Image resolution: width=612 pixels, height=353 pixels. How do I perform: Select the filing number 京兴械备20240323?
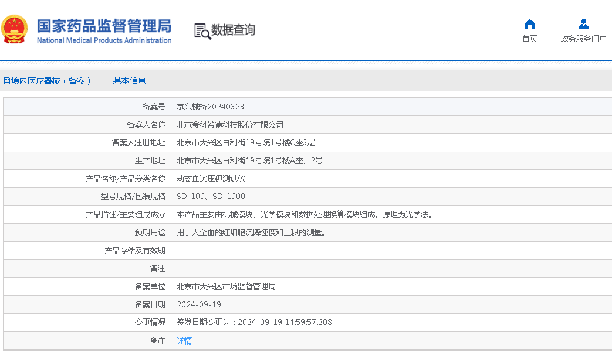[x=210, y=107]
